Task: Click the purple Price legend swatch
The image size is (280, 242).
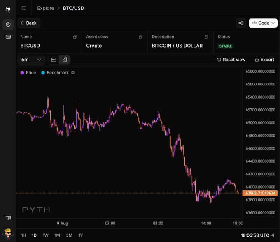Action: (x=22, y=73)
